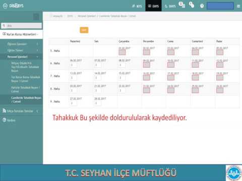Click the feed icon beside Sıkça Sorulan Sorular

[x=5, y=111]
